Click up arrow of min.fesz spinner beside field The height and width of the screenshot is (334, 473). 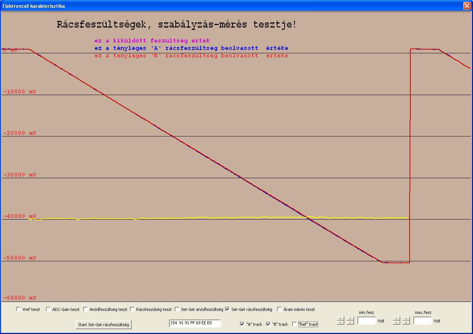[x=350, y=318]
